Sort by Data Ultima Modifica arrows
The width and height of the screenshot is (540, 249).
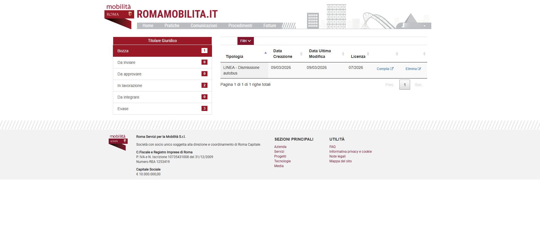[343, 54]
